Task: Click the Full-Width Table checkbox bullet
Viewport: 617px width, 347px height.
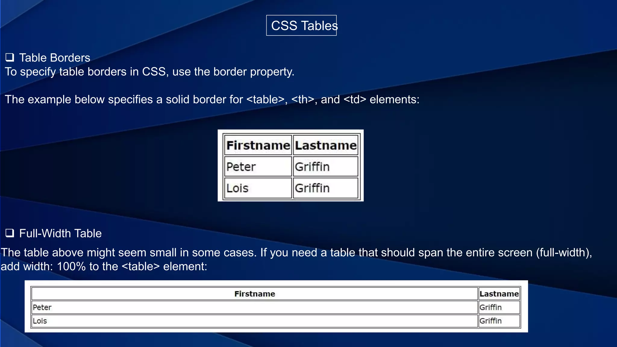Action: pos(10,233)
